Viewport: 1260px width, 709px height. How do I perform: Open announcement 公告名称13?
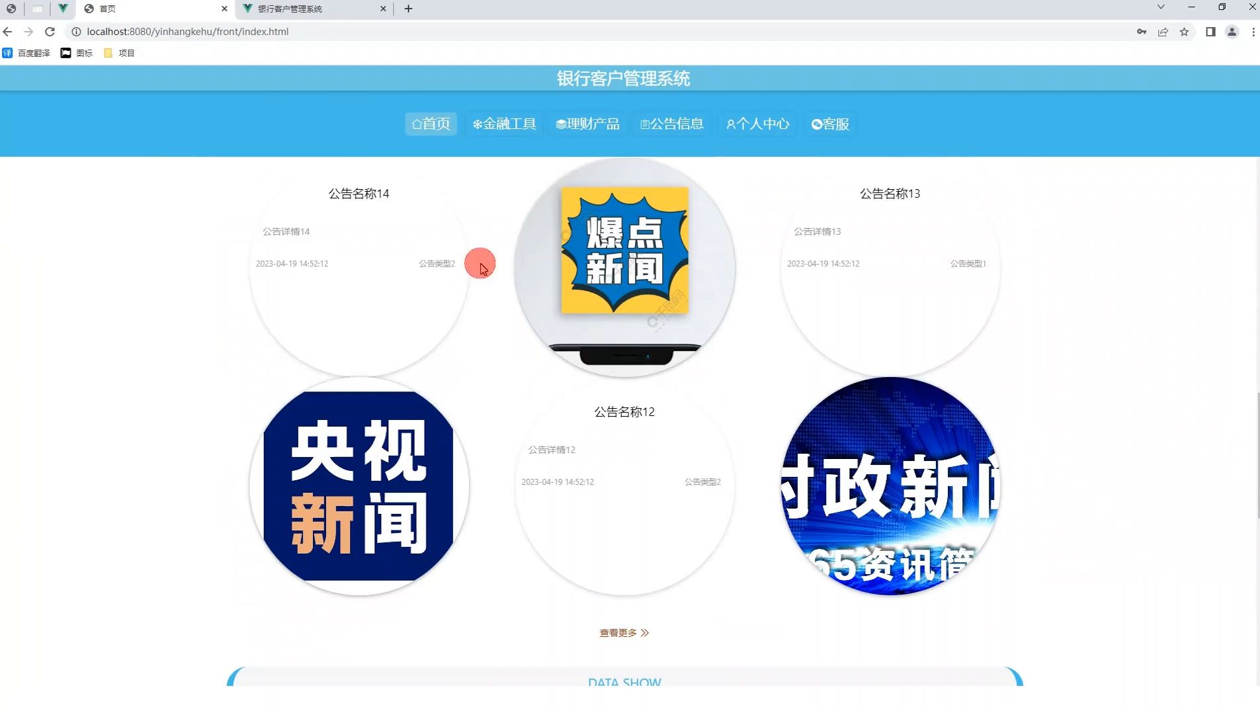(x=890, y=194)
